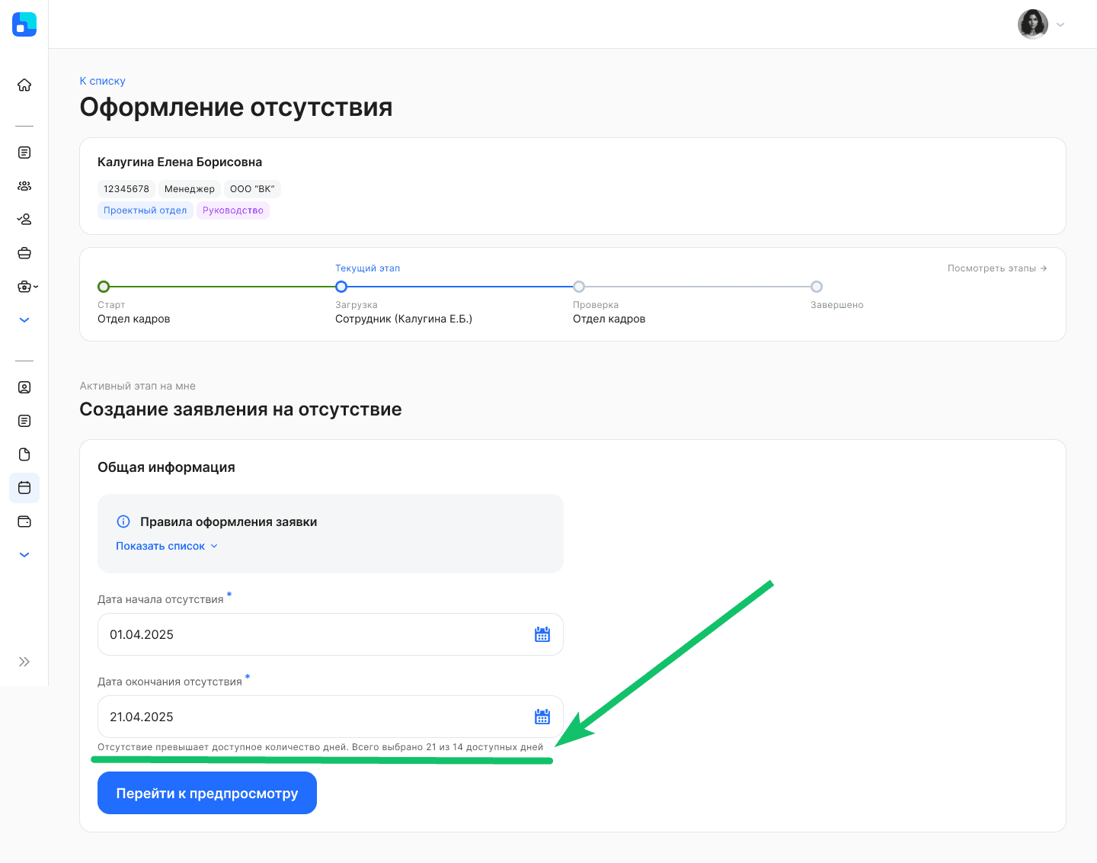Expand the 'Показать список' rules list
This screenshot has width=1097, height=863.
tap(167, 546)
